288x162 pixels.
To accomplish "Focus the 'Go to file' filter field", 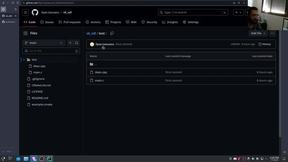I will coord(51,51).
